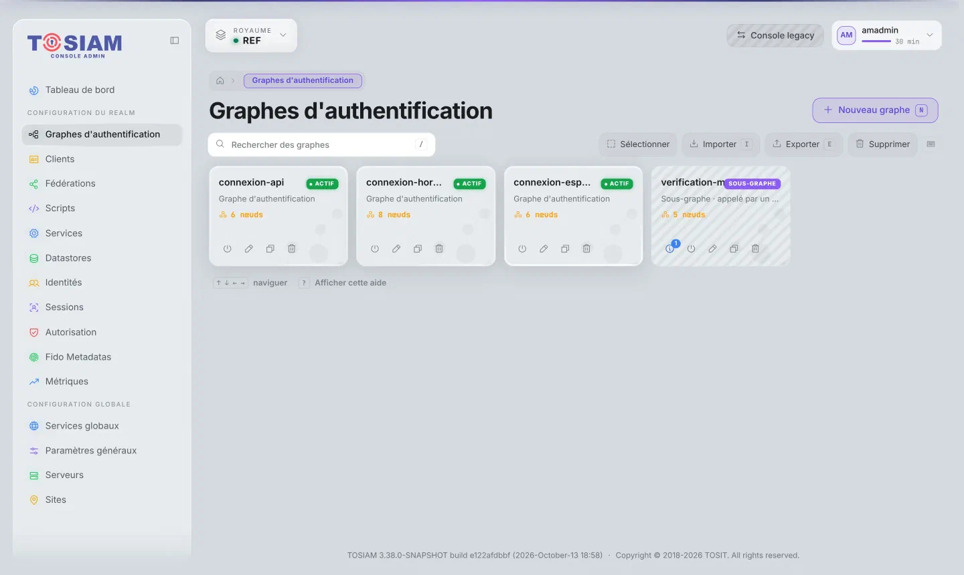This screenshot has width=964, height=575.
Task: Toggle power on connexion-esp… graph
Action: tap(522, 249)
